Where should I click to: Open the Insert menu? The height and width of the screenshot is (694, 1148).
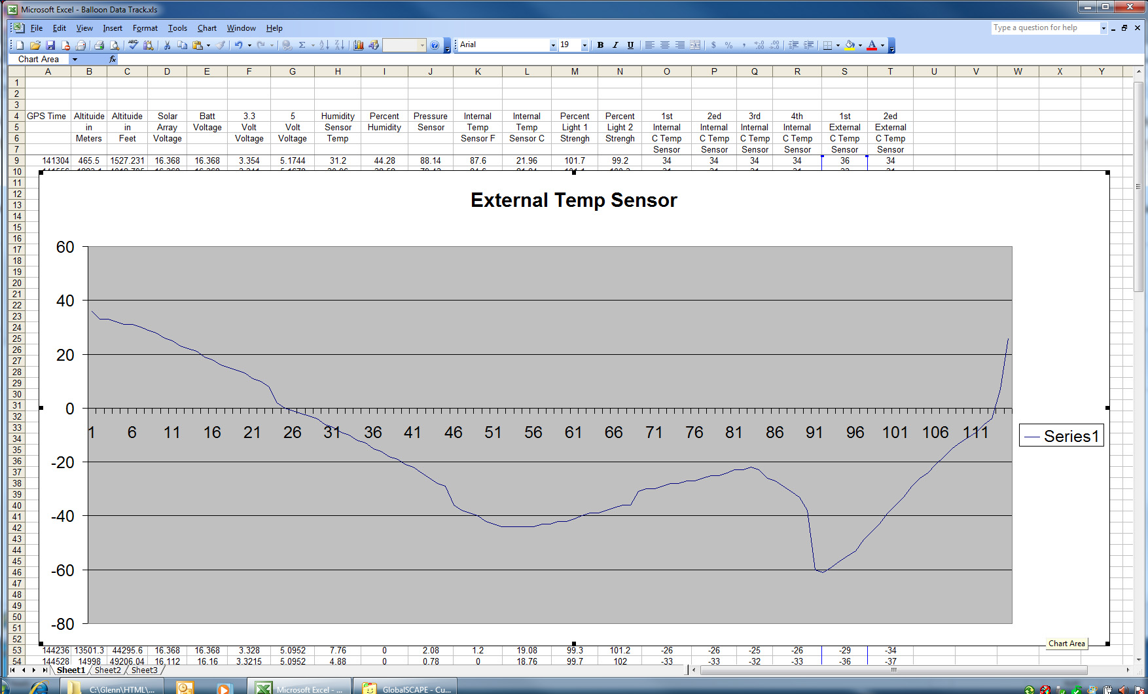113,28
